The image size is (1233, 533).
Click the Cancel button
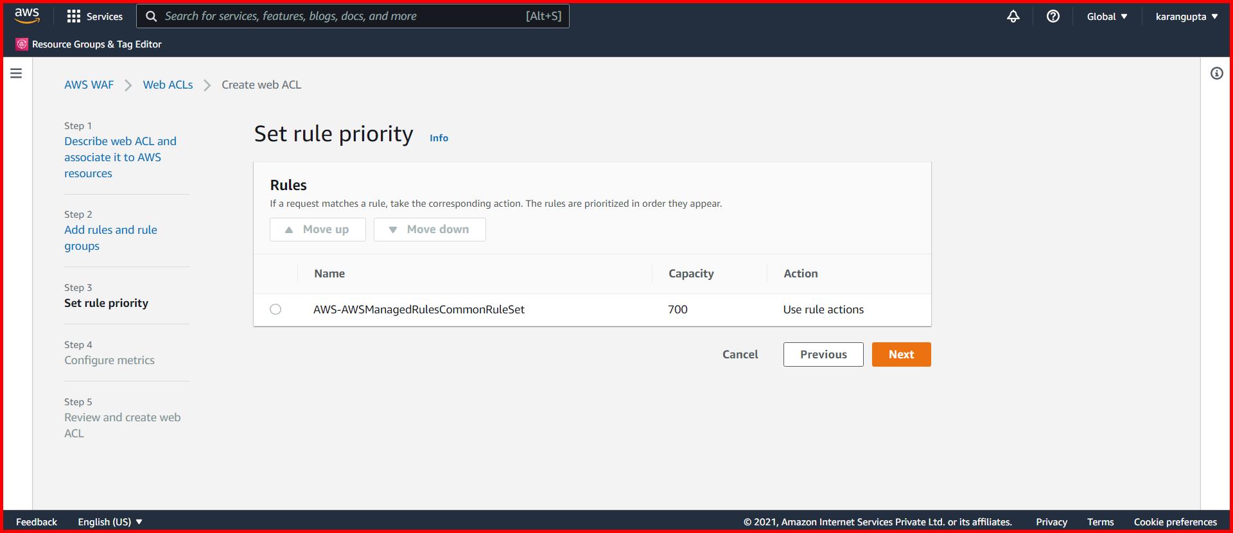(x=740, y=354)
